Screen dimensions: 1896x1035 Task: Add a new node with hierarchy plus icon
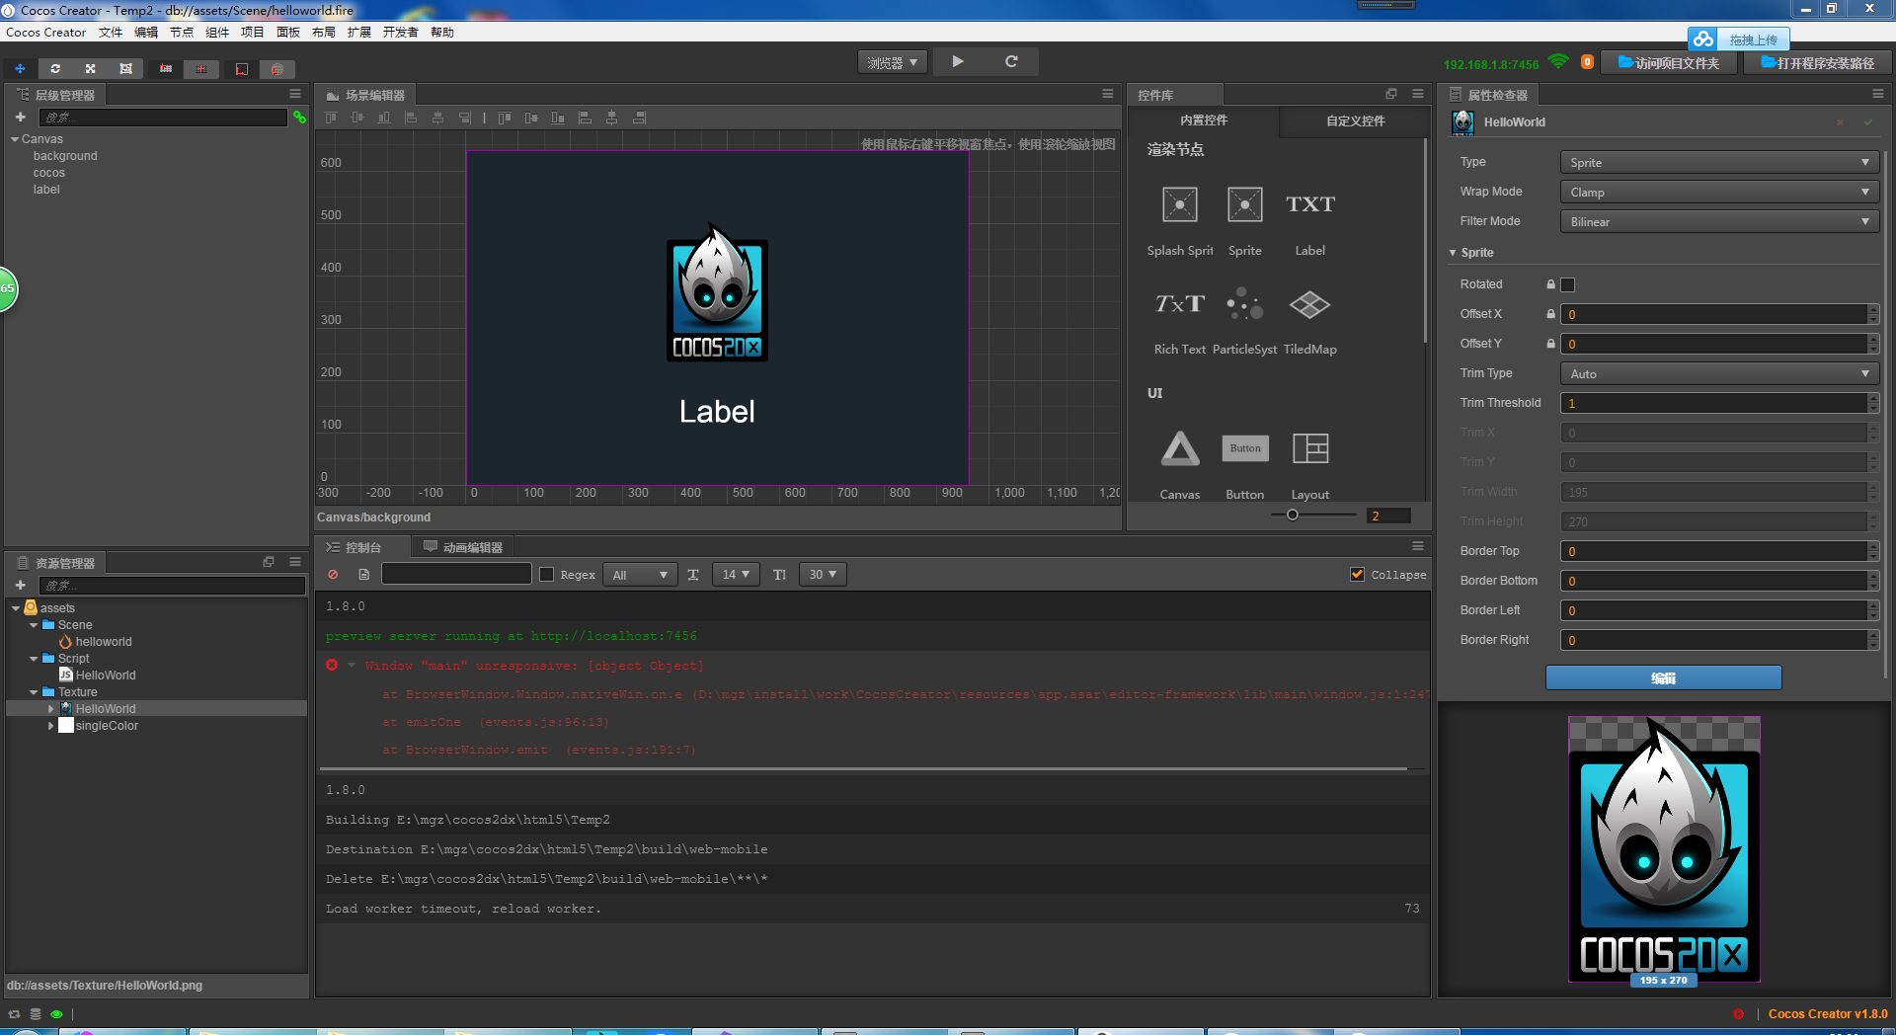point(20,118)
